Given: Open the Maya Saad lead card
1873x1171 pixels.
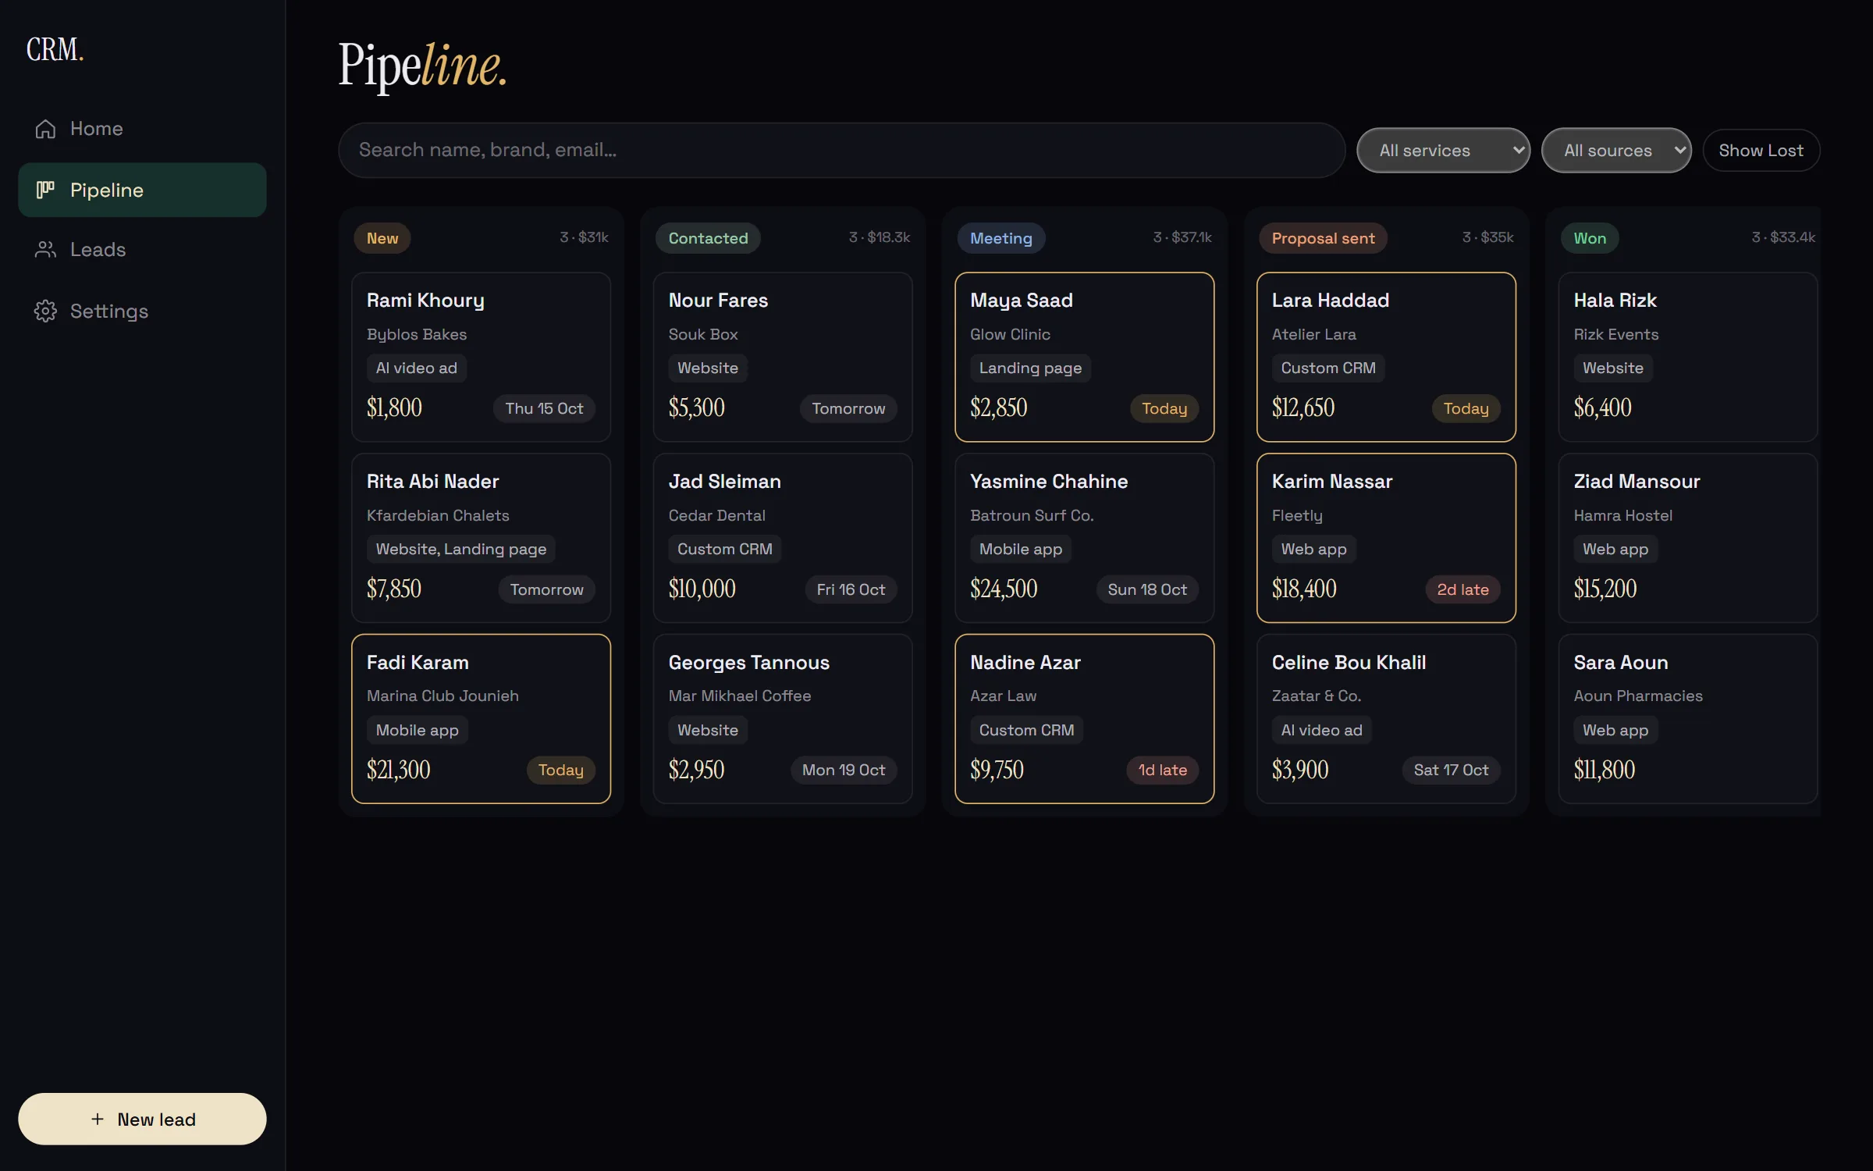Looking at the screenshot, I should [x=1084, y=357].
